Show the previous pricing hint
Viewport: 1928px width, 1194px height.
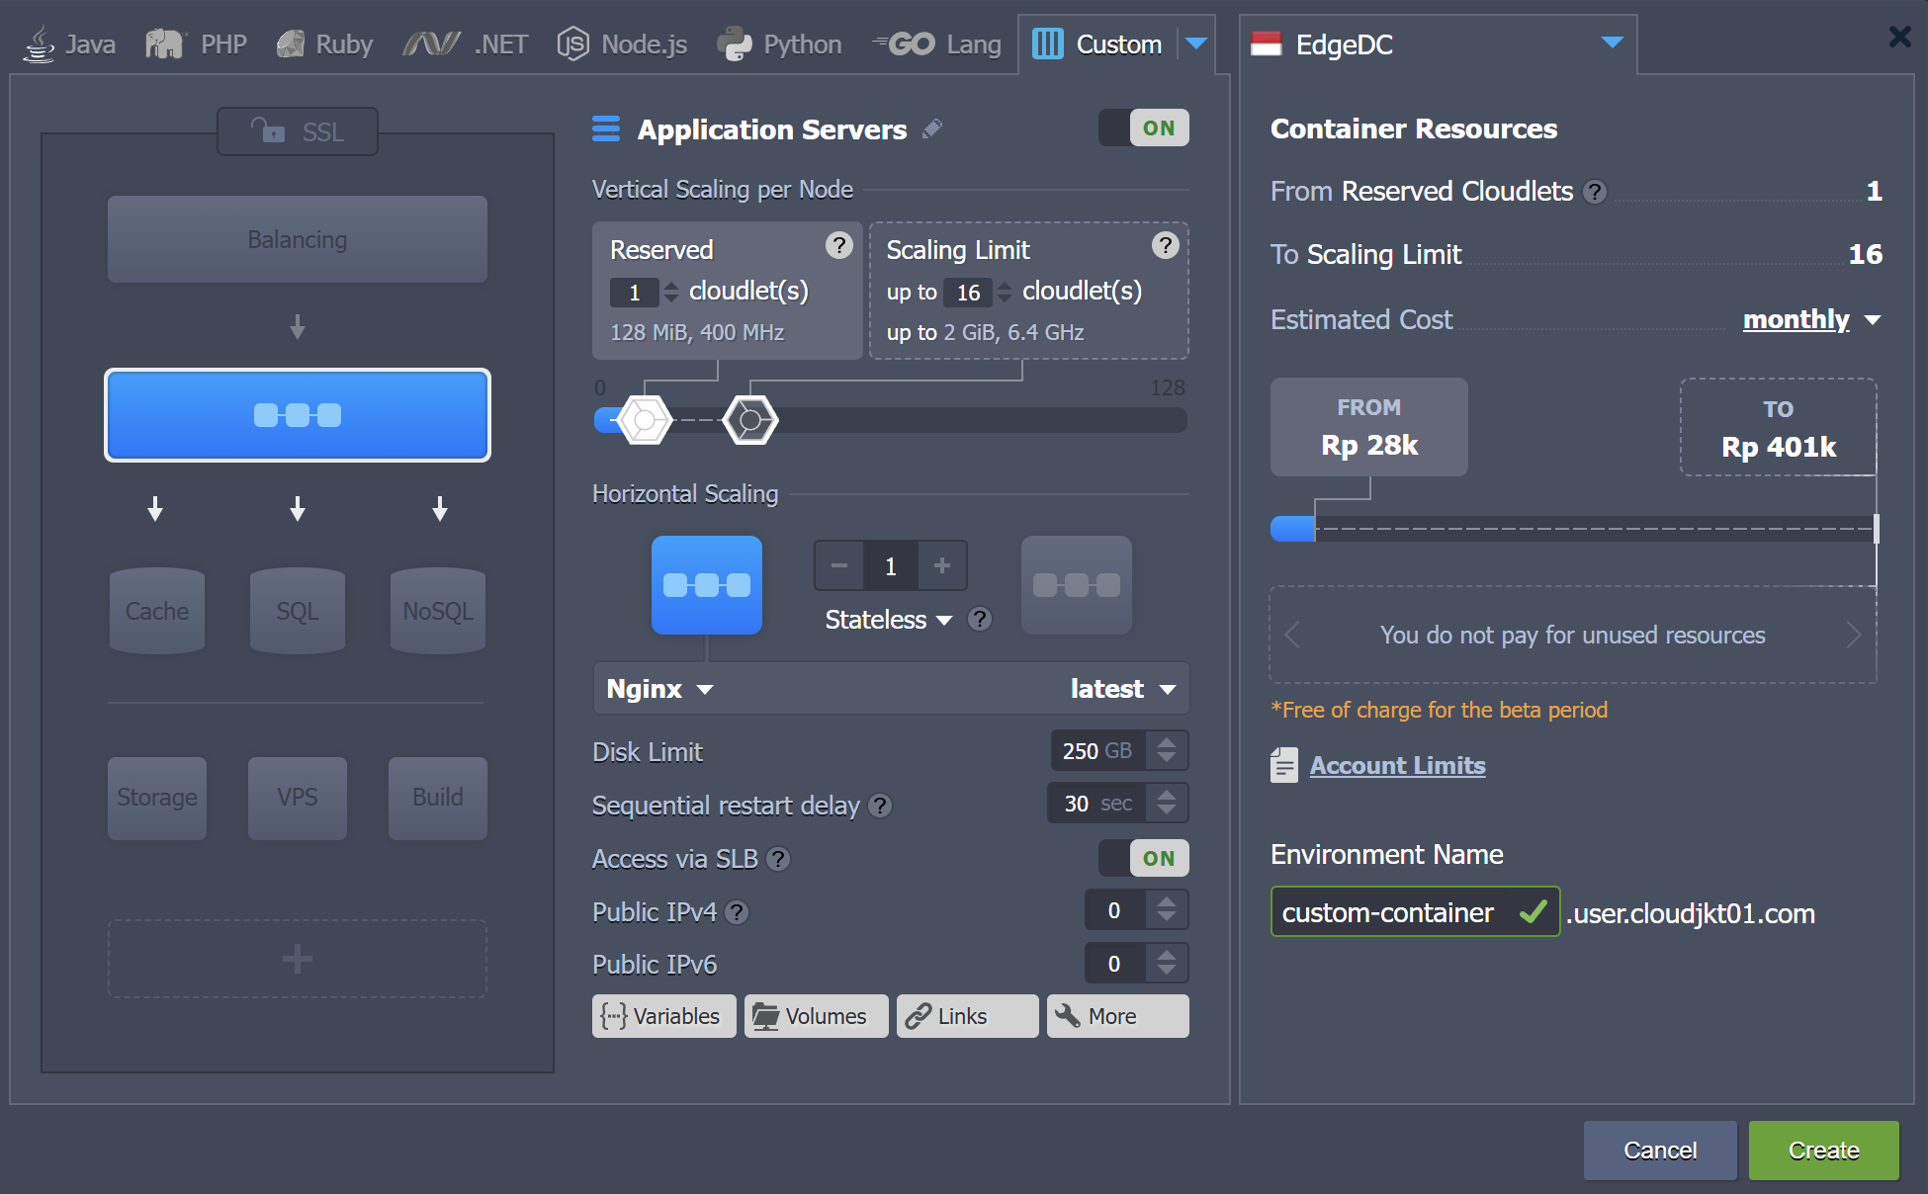point(1292,635)
